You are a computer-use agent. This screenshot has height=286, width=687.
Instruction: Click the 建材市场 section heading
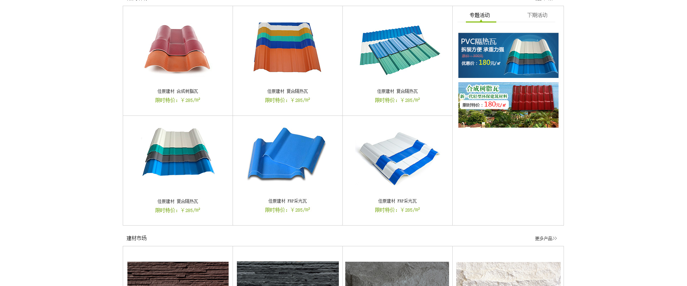136,238
